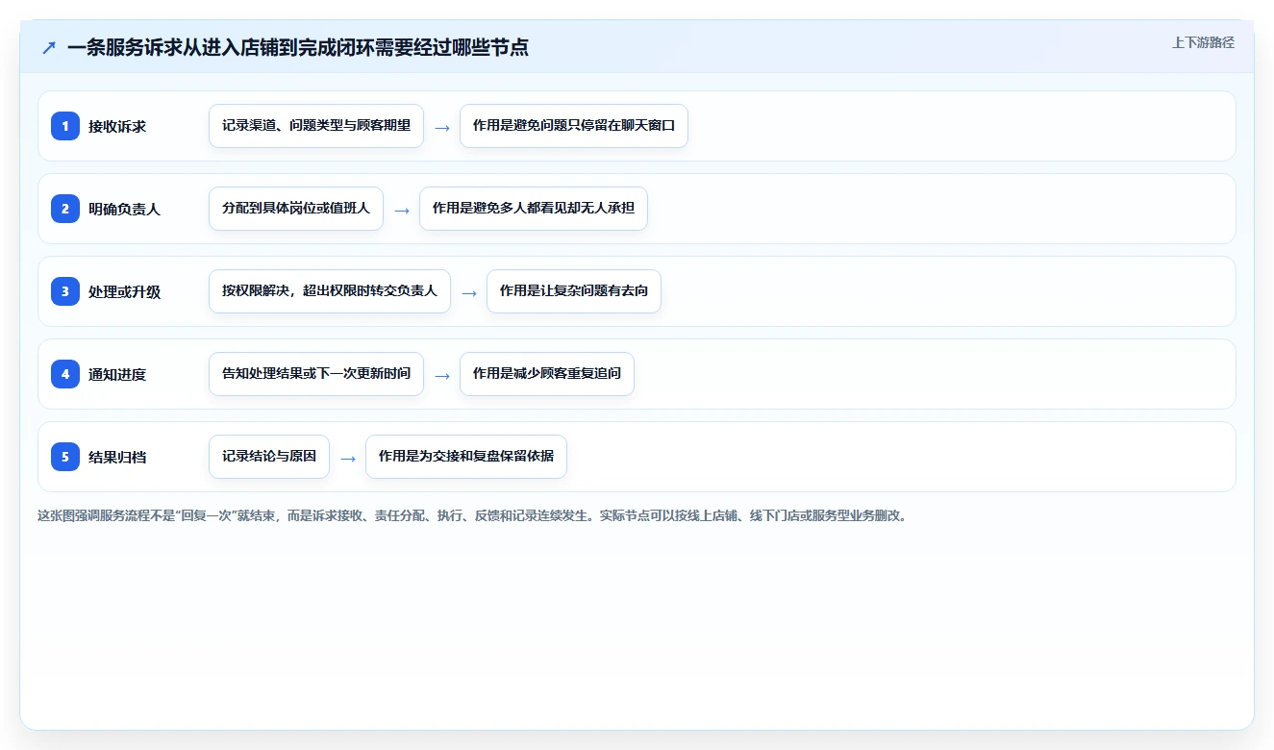Click the 结果归档 step label
The image size is (1274, 750).
[117, 457]
